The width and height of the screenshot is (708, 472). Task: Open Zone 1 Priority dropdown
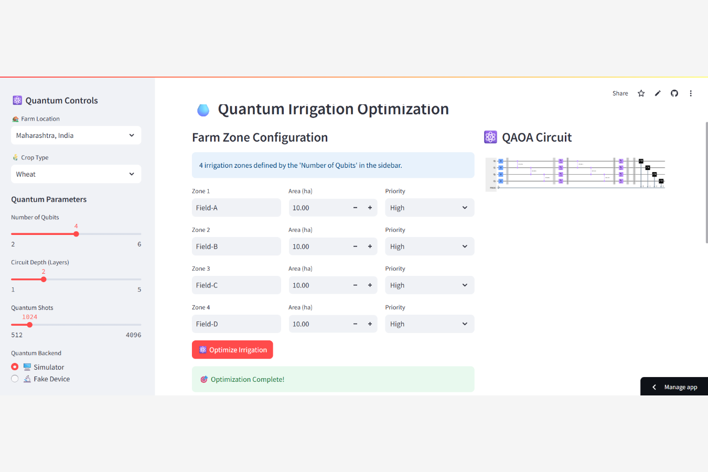coord(430,208)
